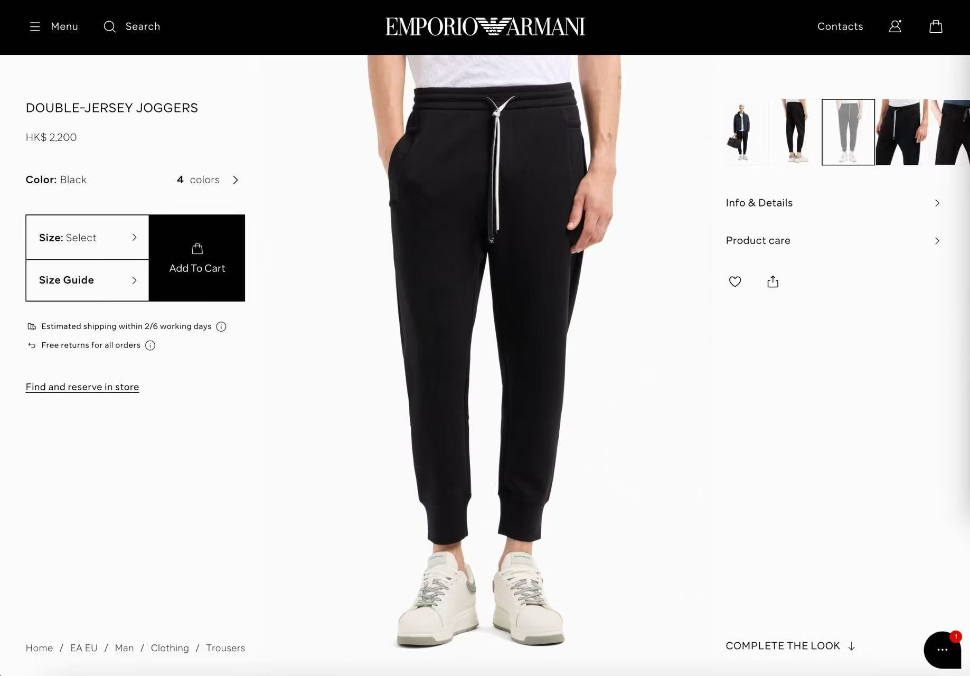
Task: Expand Product care section
Action: (833, 240)
